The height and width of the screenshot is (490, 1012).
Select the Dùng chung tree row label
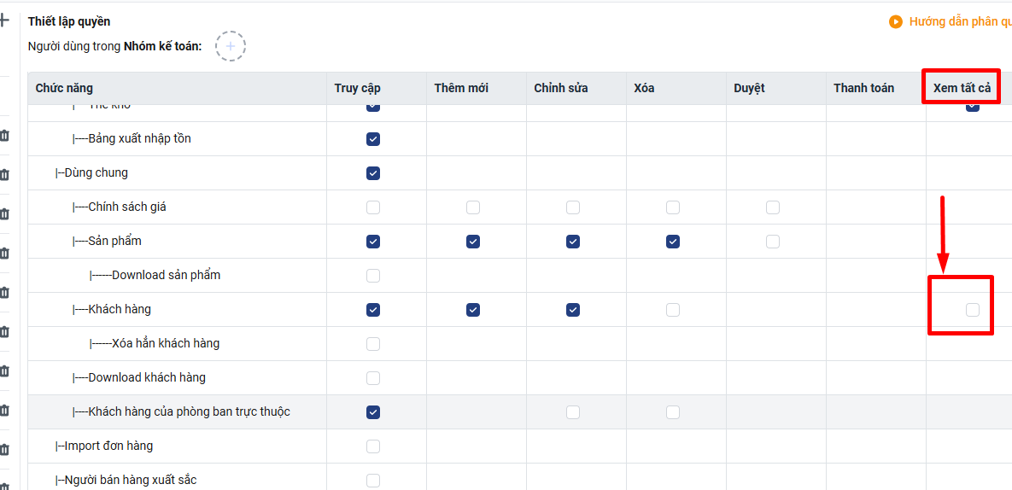tap(96, 173)
